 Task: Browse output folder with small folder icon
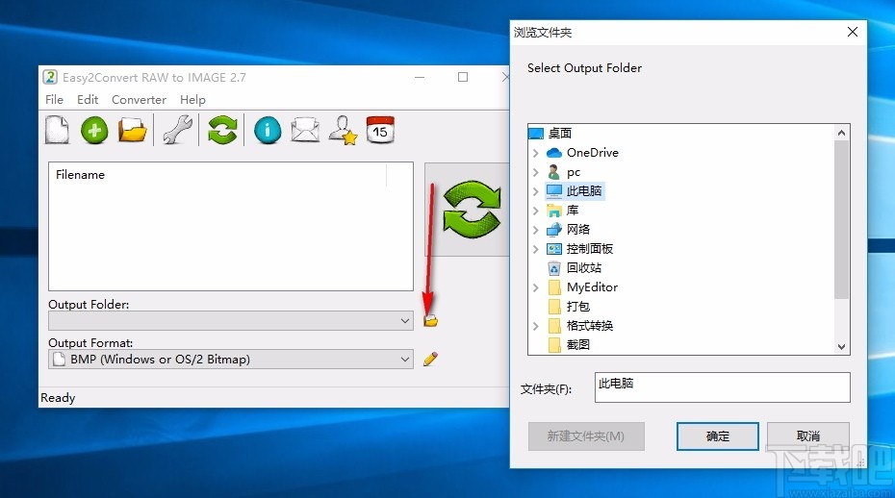click(430, 320)
